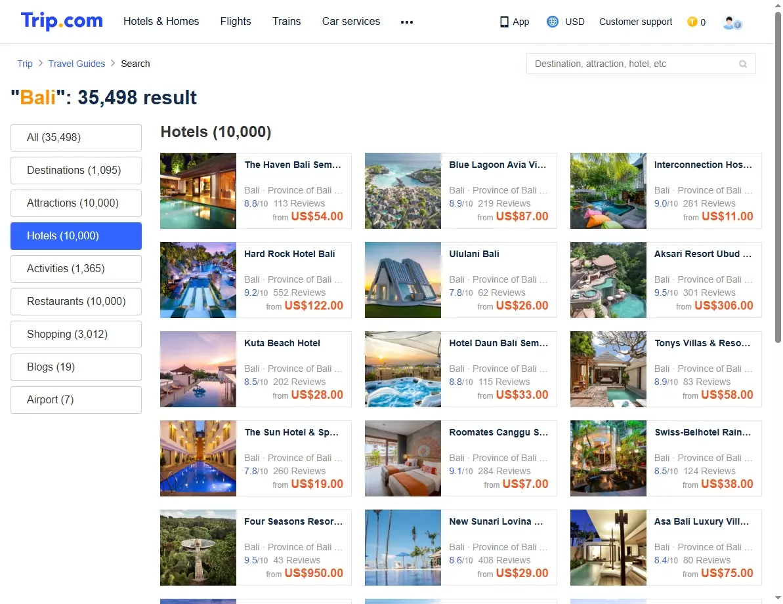The height and width of the screenshot is (604, 783).
Task: Click the Asa Bali Luxury Villas title
Action: tap(702, 522)
